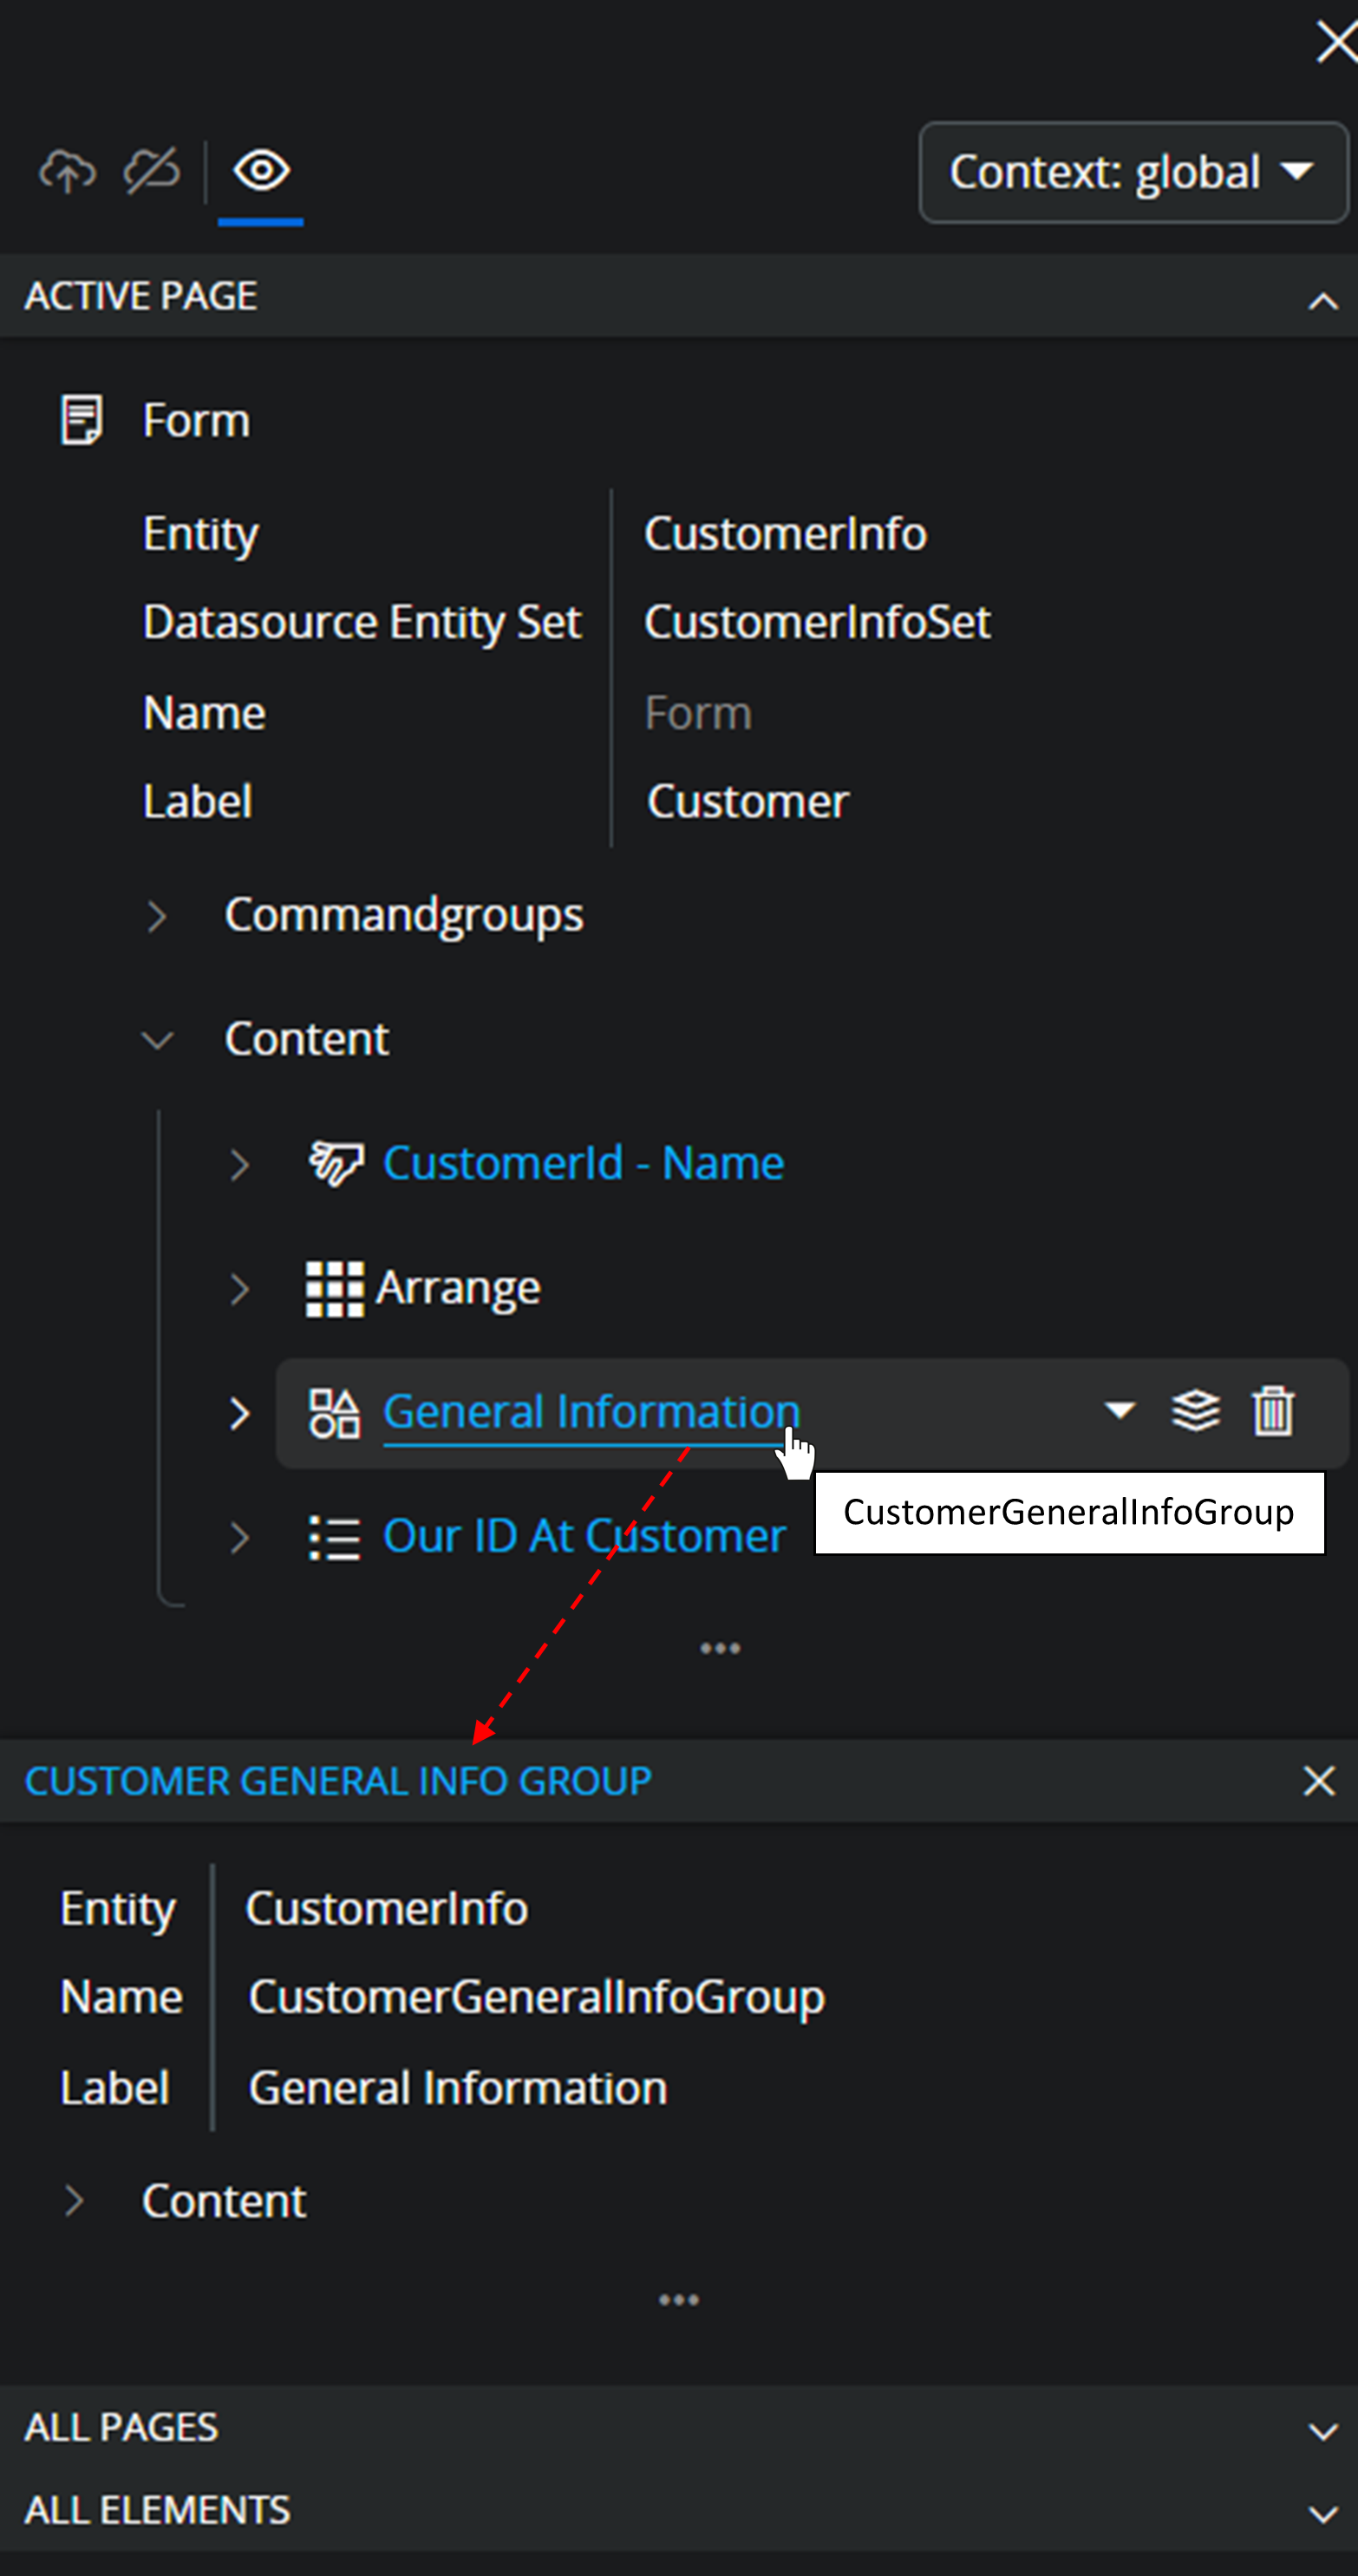Collapse the Active Page section

(x=1322, y=301)
